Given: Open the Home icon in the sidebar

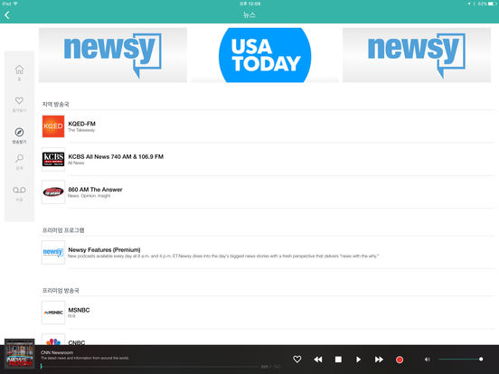Looking at the screenshot, I should [x=19, y=70].
